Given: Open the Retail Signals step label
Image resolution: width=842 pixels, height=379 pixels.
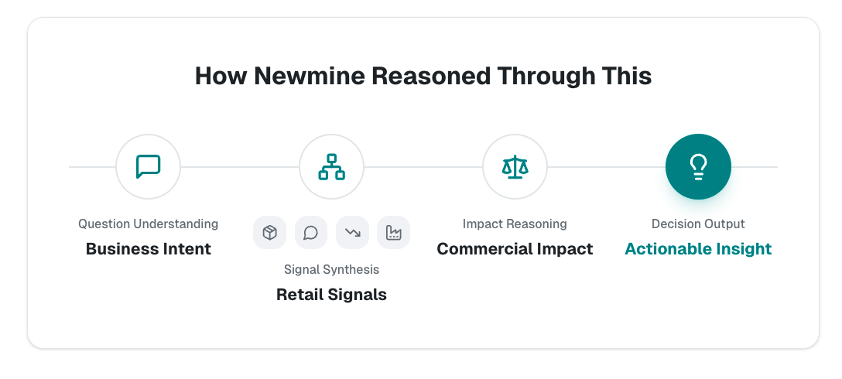Looking at the screenshot, I should tap(331, 295).
